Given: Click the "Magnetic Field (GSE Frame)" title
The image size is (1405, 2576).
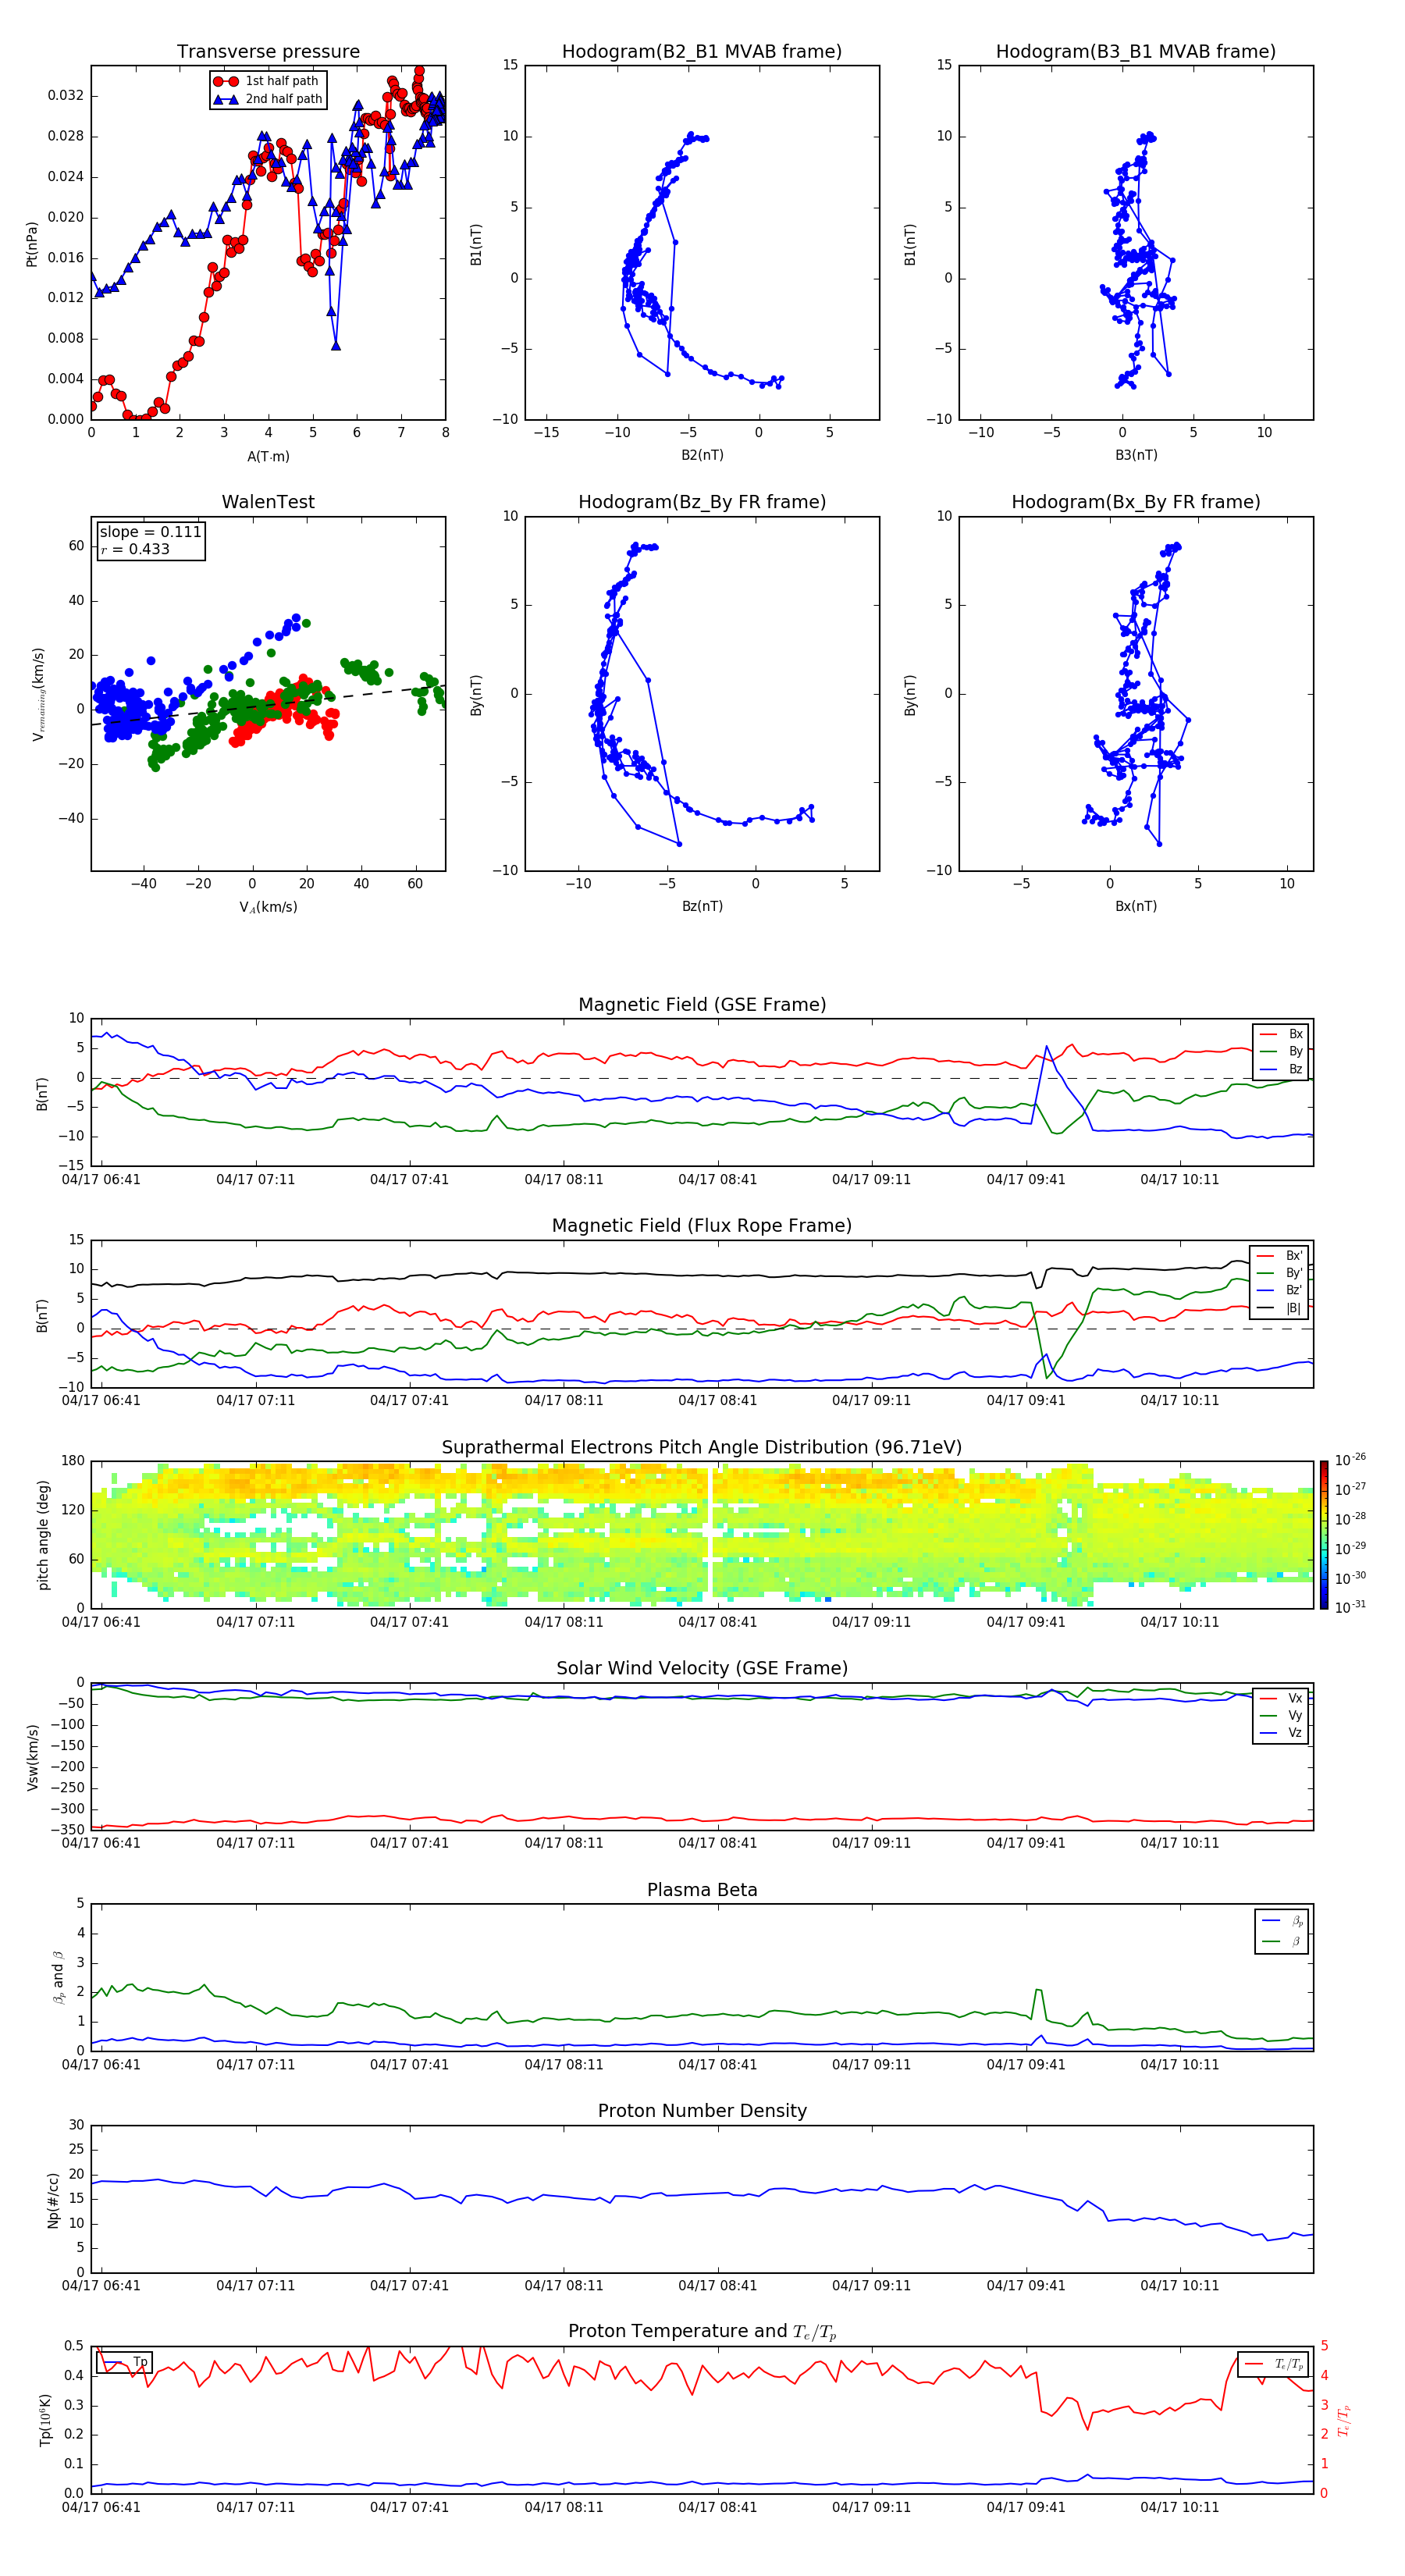Looking at the screenshot, I should coord(702,1005).
